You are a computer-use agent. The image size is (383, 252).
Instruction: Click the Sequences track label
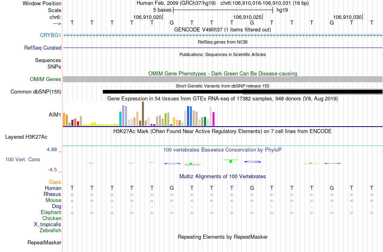[x=48, y=60]
